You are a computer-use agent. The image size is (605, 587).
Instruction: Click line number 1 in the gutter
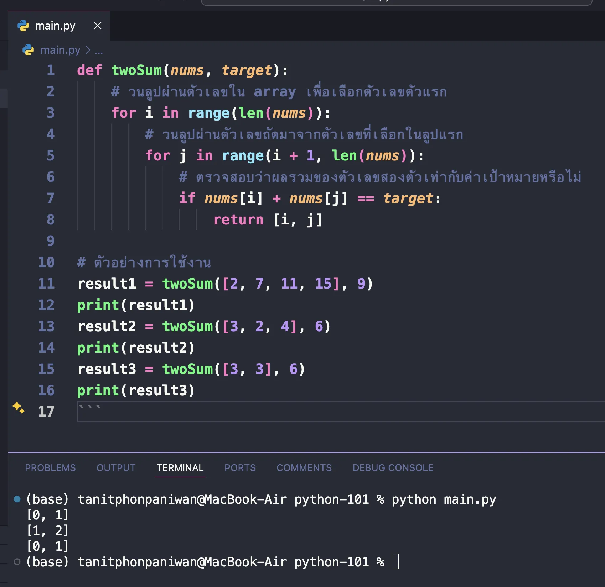(x=51, y=70)
